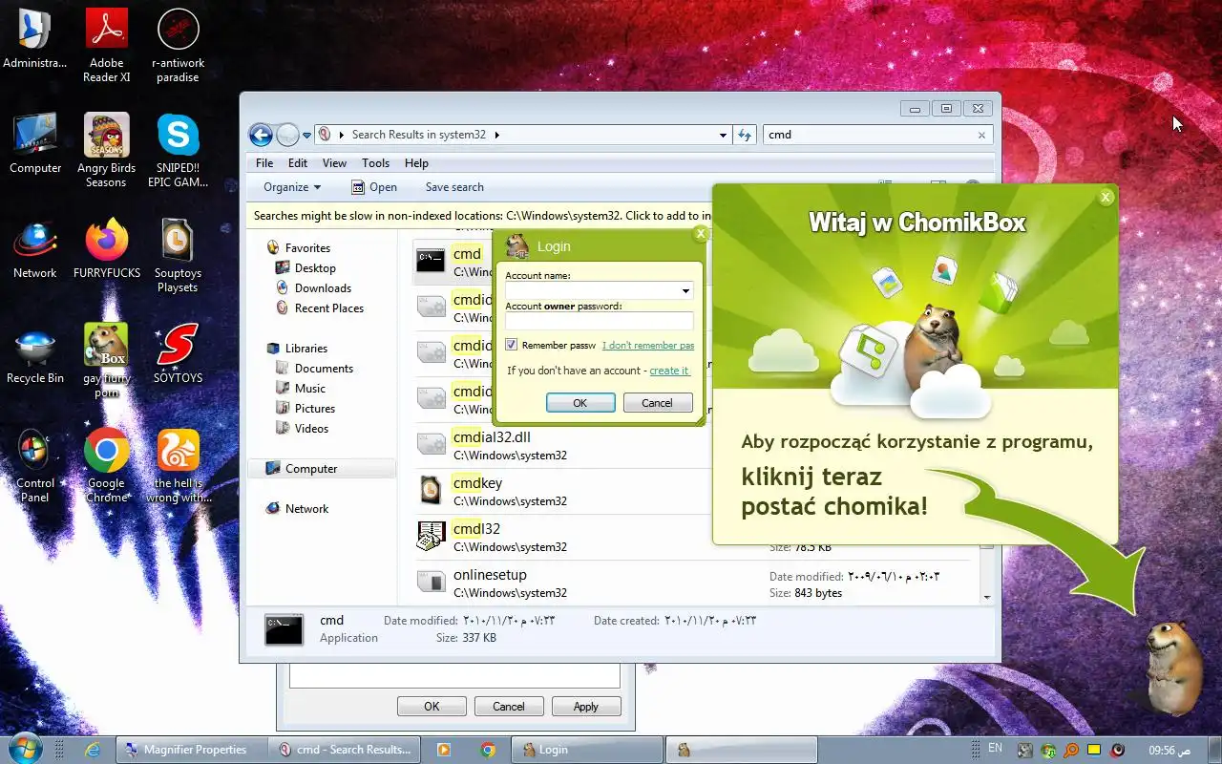Select the Google Chrome desktop icon
1222x764 pixels.
pyautogui.click(x=106, y=465)
